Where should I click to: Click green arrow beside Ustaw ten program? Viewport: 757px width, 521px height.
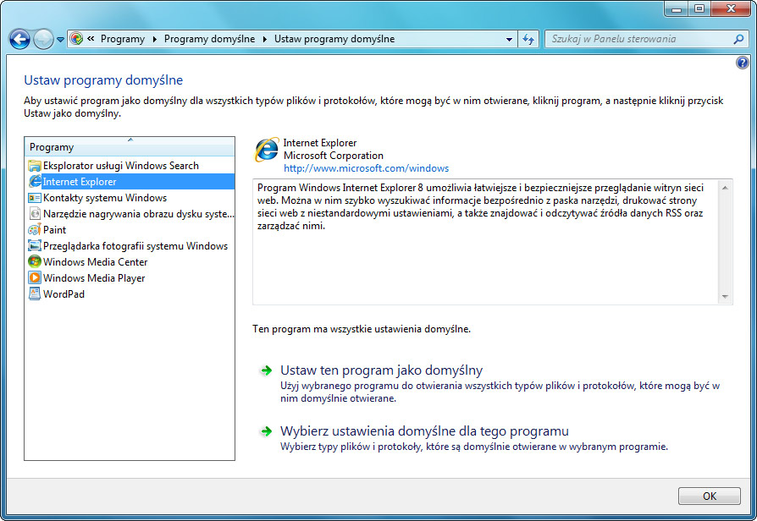tap(266, 370)
